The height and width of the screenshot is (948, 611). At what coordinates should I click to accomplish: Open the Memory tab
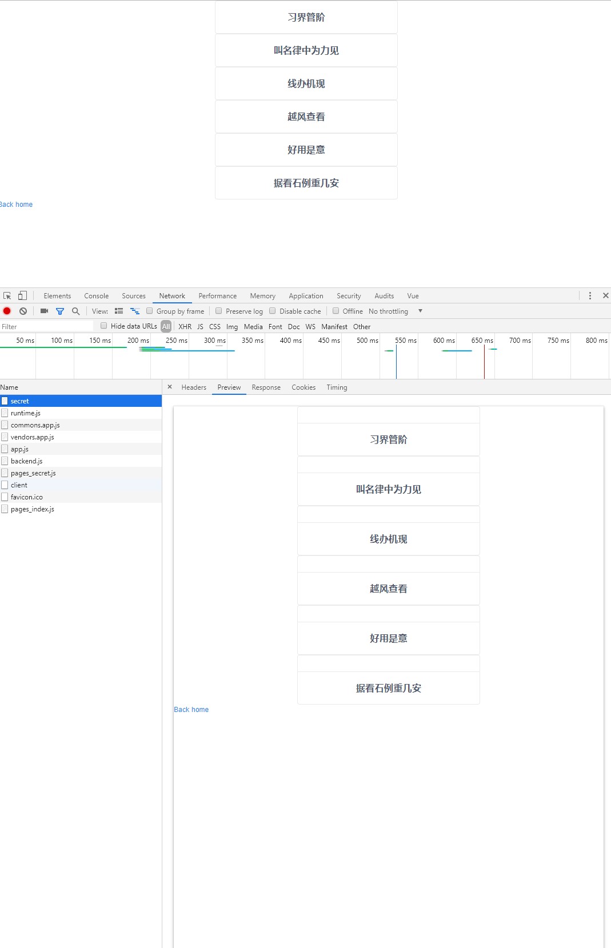click(262, 296)
